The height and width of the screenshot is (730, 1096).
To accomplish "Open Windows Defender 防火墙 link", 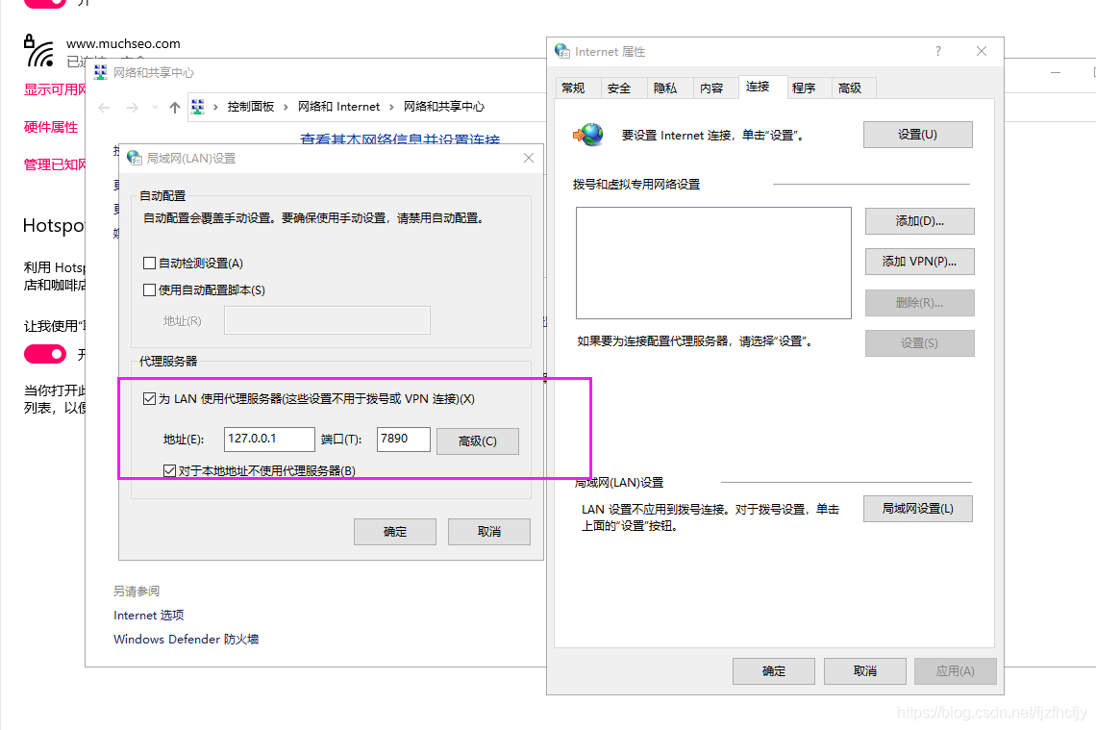I will [186, 639].
